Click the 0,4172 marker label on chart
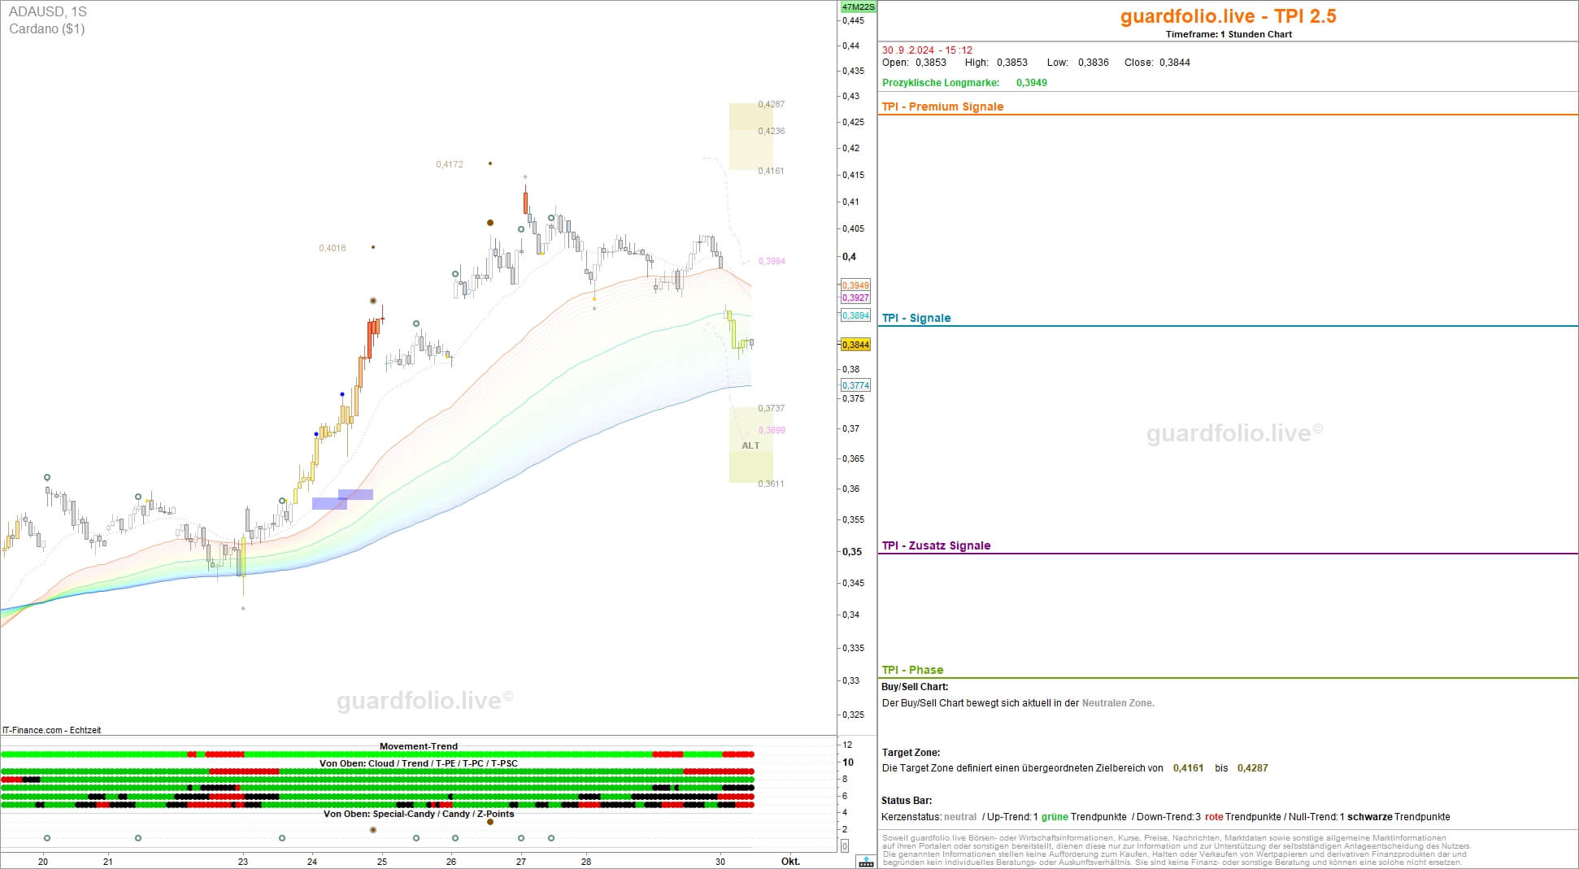 pos(449,164)
